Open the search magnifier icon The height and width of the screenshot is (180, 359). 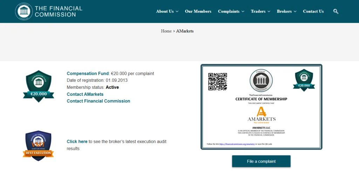pos(336,11)
